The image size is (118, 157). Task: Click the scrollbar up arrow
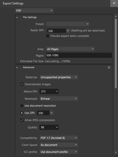point(116,16)
